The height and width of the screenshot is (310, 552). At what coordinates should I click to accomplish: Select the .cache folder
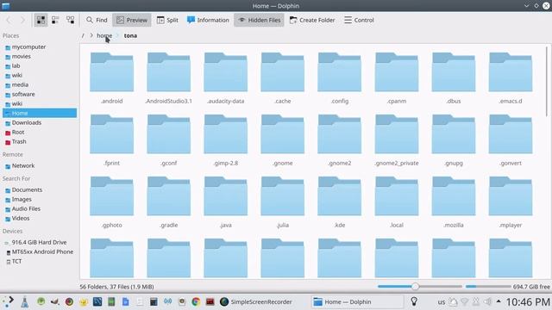pos(283,78)
